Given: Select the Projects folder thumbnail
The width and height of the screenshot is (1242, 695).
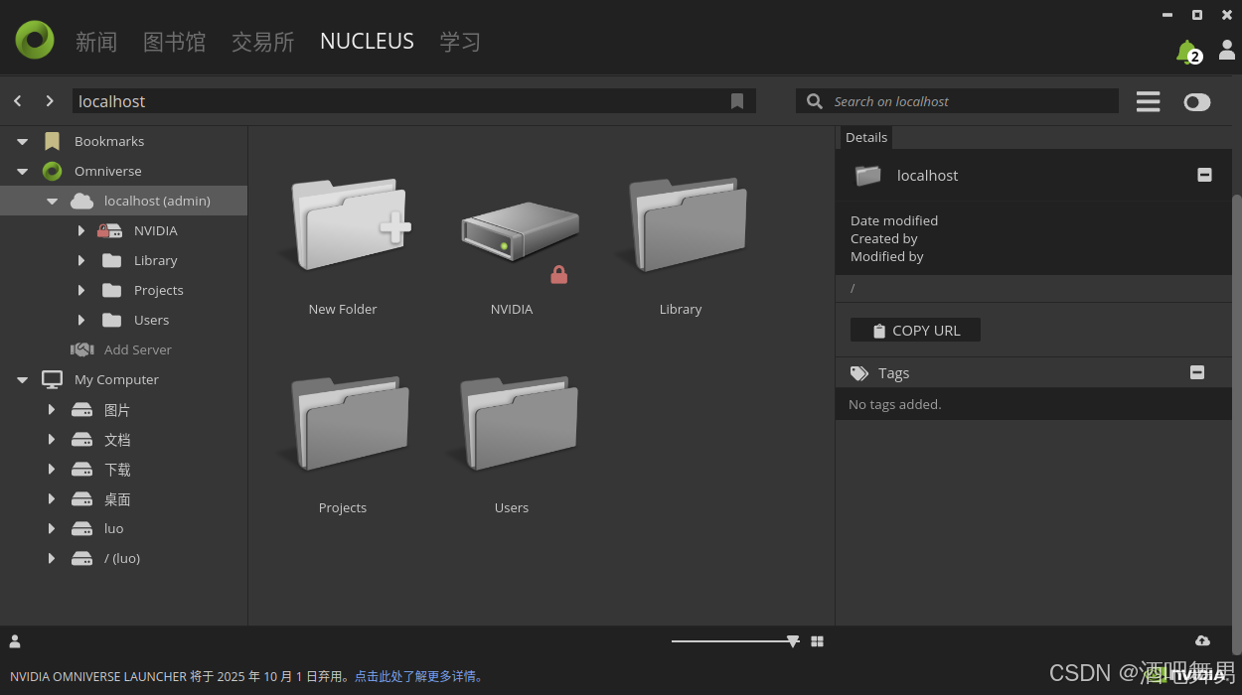Looking at the screenshot, I should click(344, 423).
